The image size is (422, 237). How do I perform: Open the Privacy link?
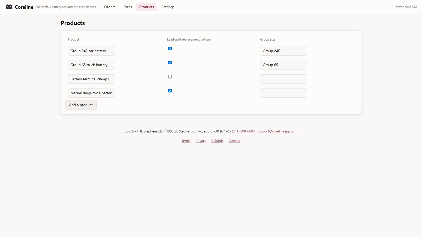click(201, 141)
